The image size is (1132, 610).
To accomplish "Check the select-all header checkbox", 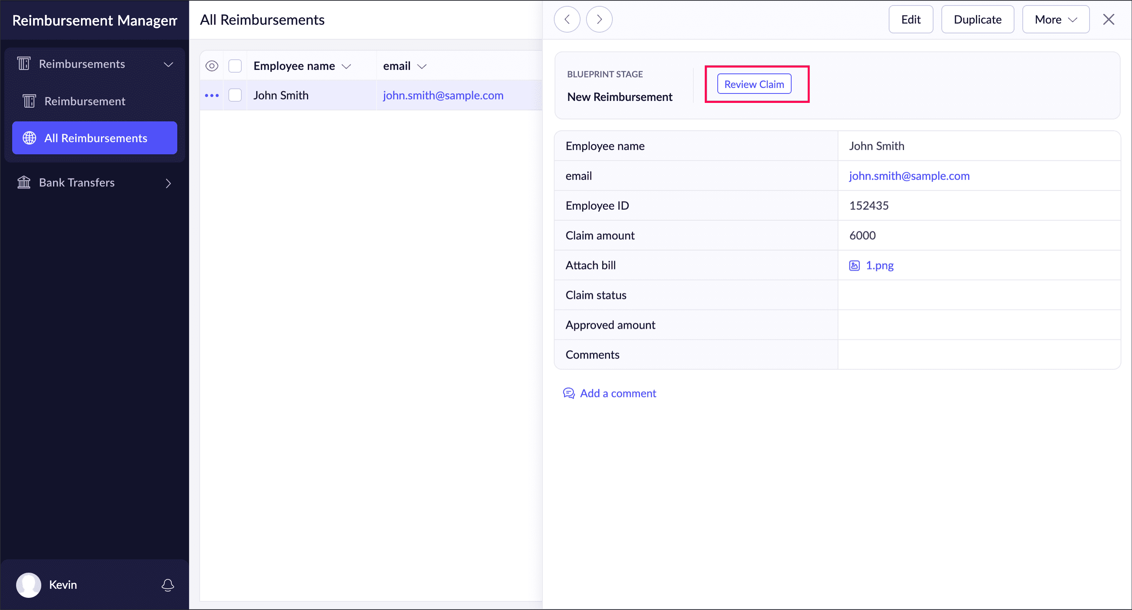I will [235, 66].
